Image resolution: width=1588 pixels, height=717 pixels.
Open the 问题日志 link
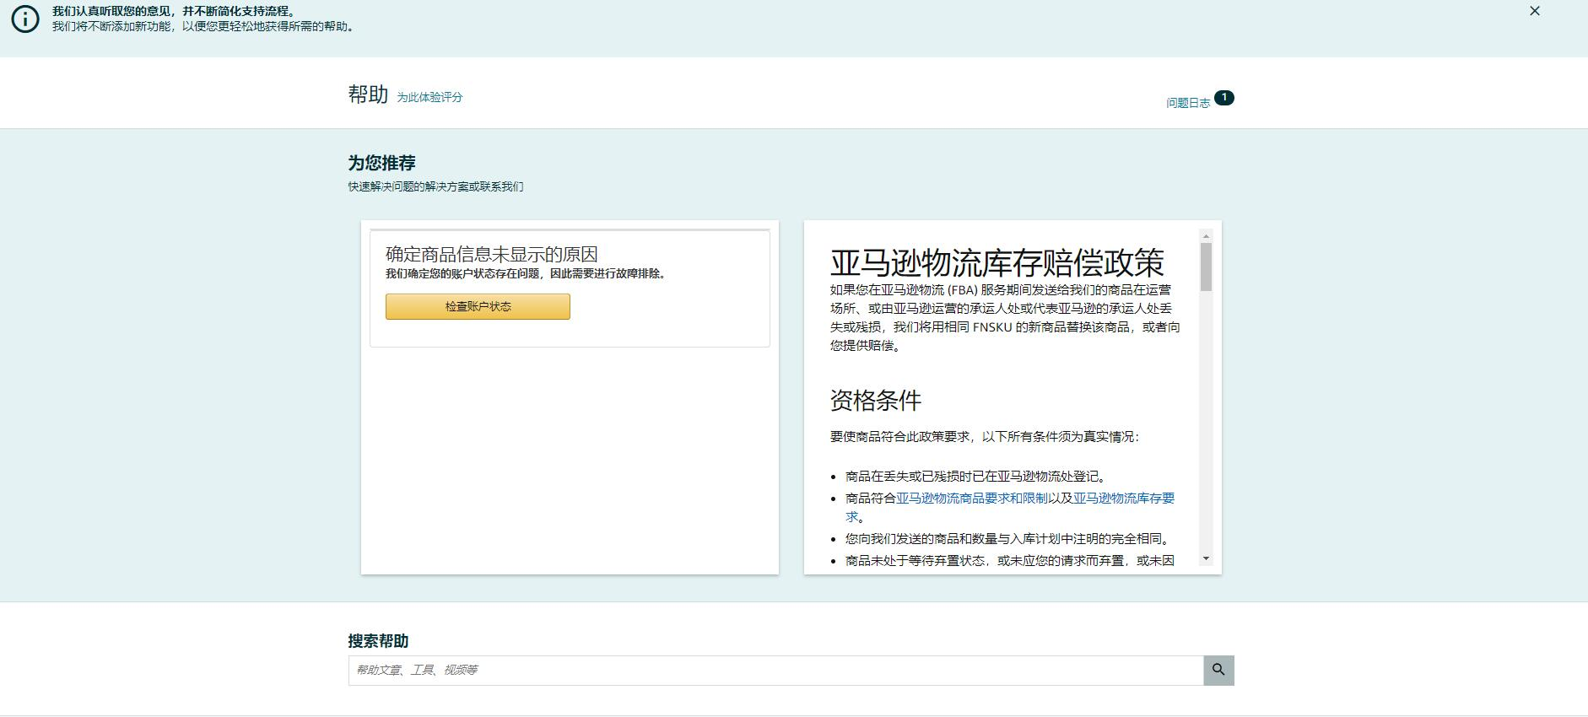pyautogui.click(x=1187, y=103)
